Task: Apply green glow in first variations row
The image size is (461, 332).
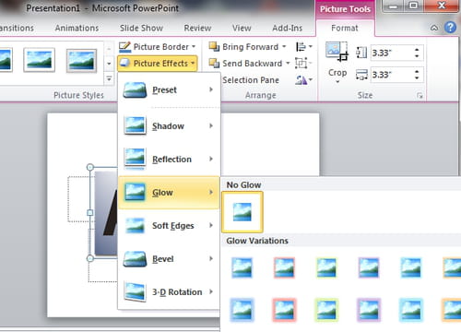Action: [x=326, y=267]
